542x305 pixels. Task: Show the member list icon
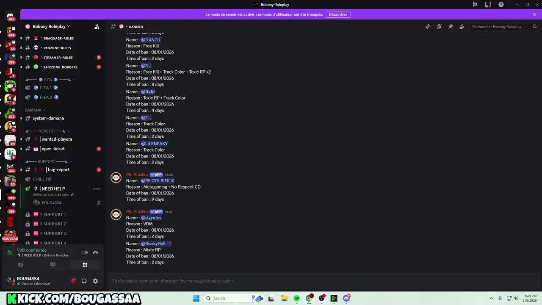click(x=462, y=26)
